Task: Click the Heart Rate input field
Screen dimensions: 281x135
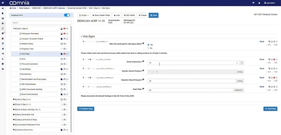Action: (x=190, y=90)
